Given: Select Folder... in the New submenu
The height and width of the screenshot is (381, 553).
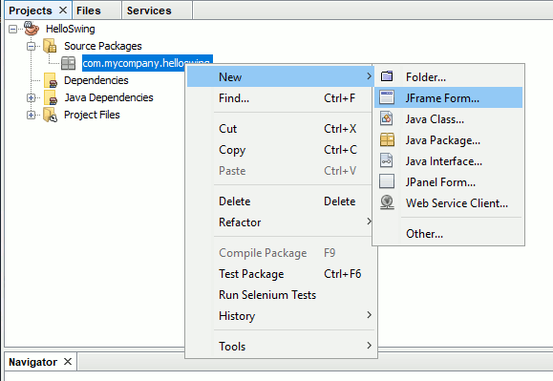Looking at the screenshot, I should [448, 76].
